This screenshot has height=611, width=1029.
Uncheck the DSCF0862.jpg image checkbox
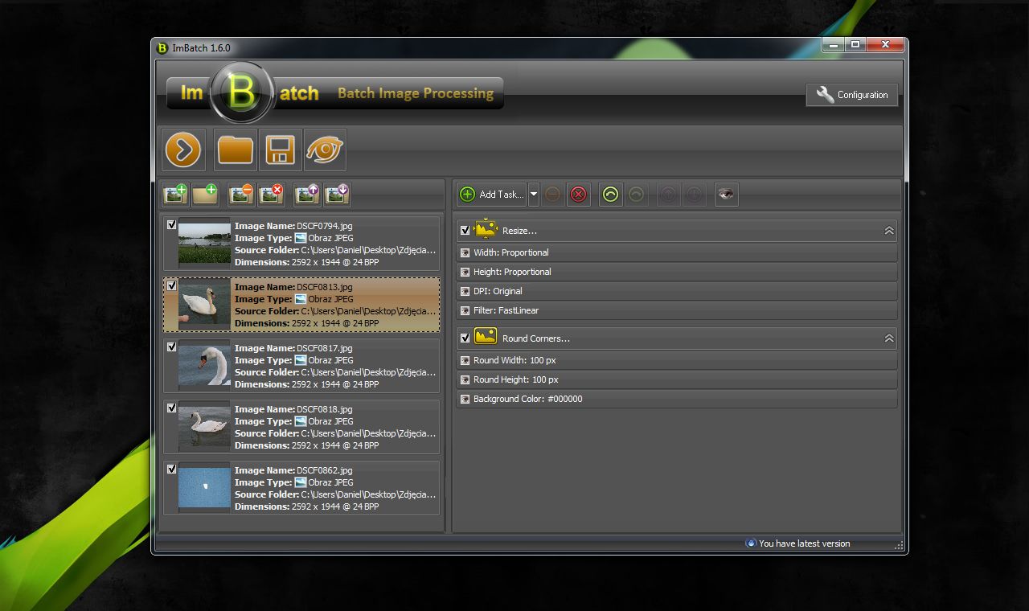[x=171, y=470]
